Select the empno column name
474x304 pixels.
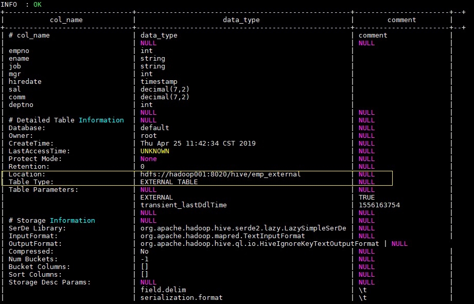[x=19, y=51]
